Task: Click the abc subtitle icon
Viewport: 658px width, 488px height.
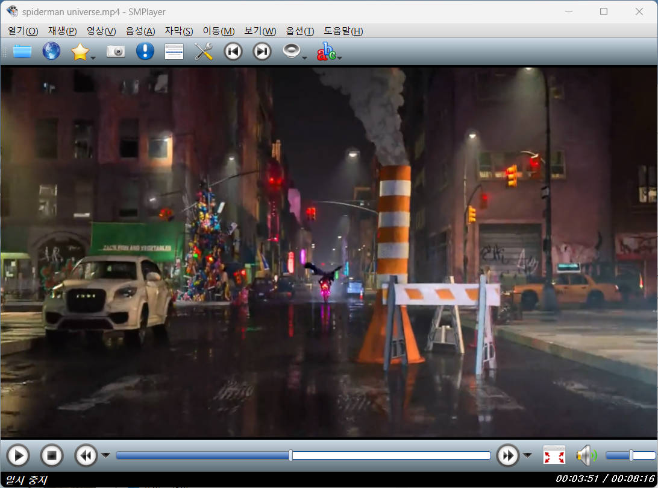Action: point(326,51)
